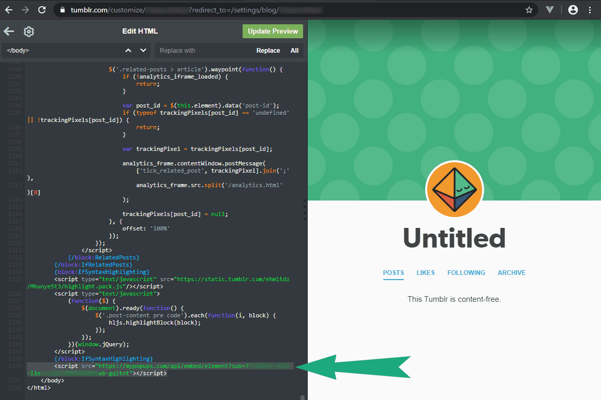
Task: Open the Chrome profile avatar
Action: click(573, 10)
